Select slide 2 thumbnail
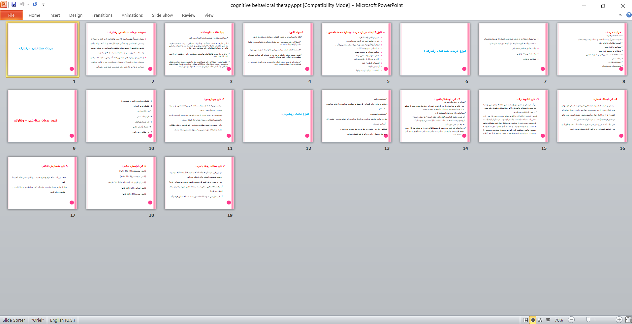This screenshot has width=632, height=324. pos(121,49)
